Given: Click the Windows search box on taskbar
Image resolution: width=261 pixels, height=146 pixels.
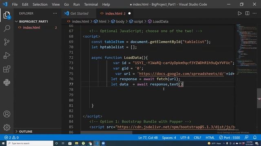Looking at the screenshot, I should point(30,143).
